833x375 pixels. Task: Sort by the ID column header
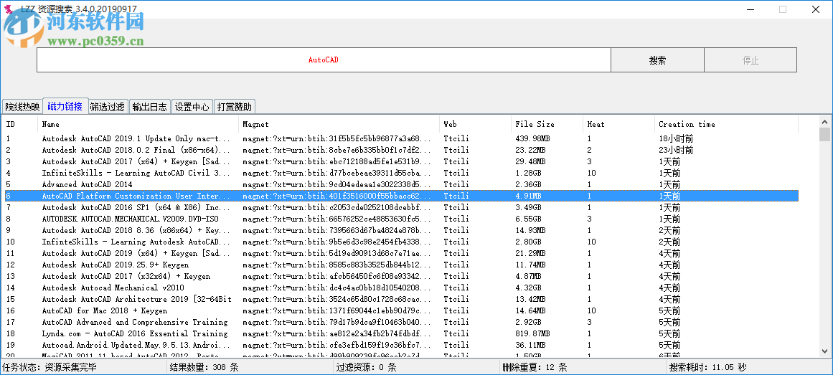pyautogui.click(x=20, y=124)
